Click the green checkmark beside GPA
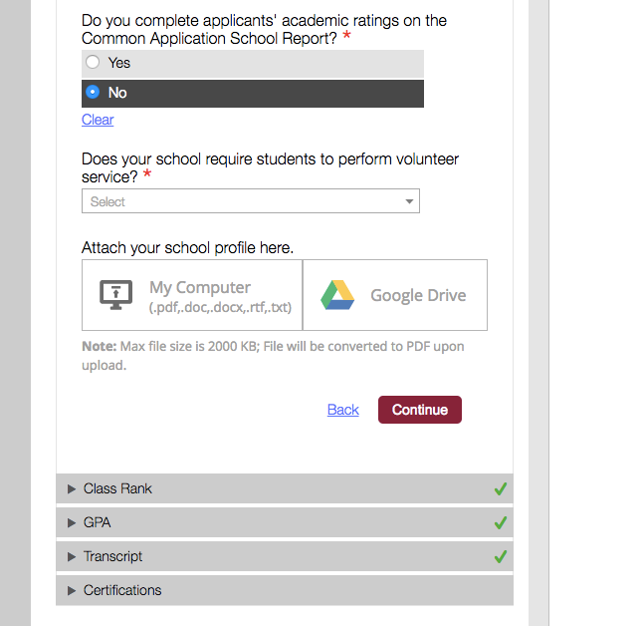The width and height of the screenshot is (643, 626). [x=501, y=522]
